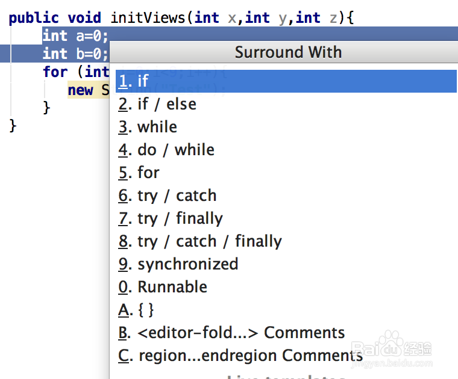The image size is (458, 379).
Task: Select the 'if' surround option
Action: pyautogui.click(x=142, y=81)
